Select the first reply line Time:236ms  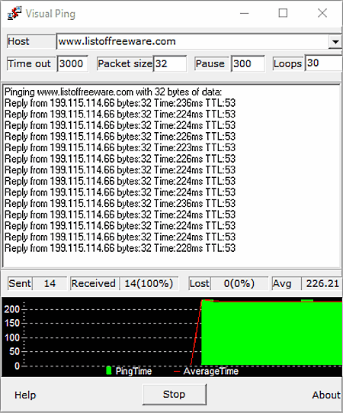pyautogui.click(x=120, y=103)
